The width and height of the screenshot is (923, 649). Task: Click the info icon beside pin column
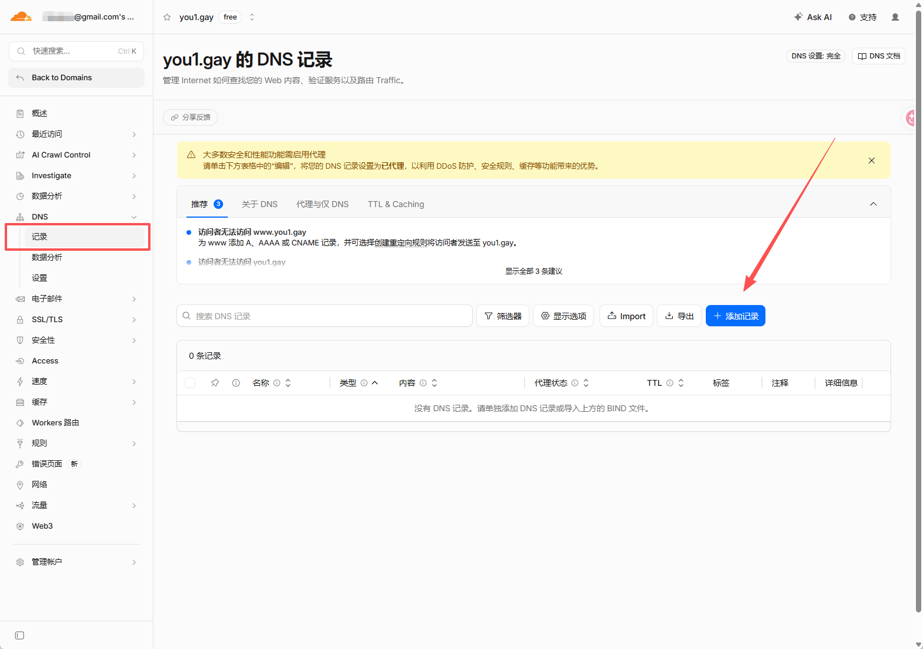[x=236, y=383]
